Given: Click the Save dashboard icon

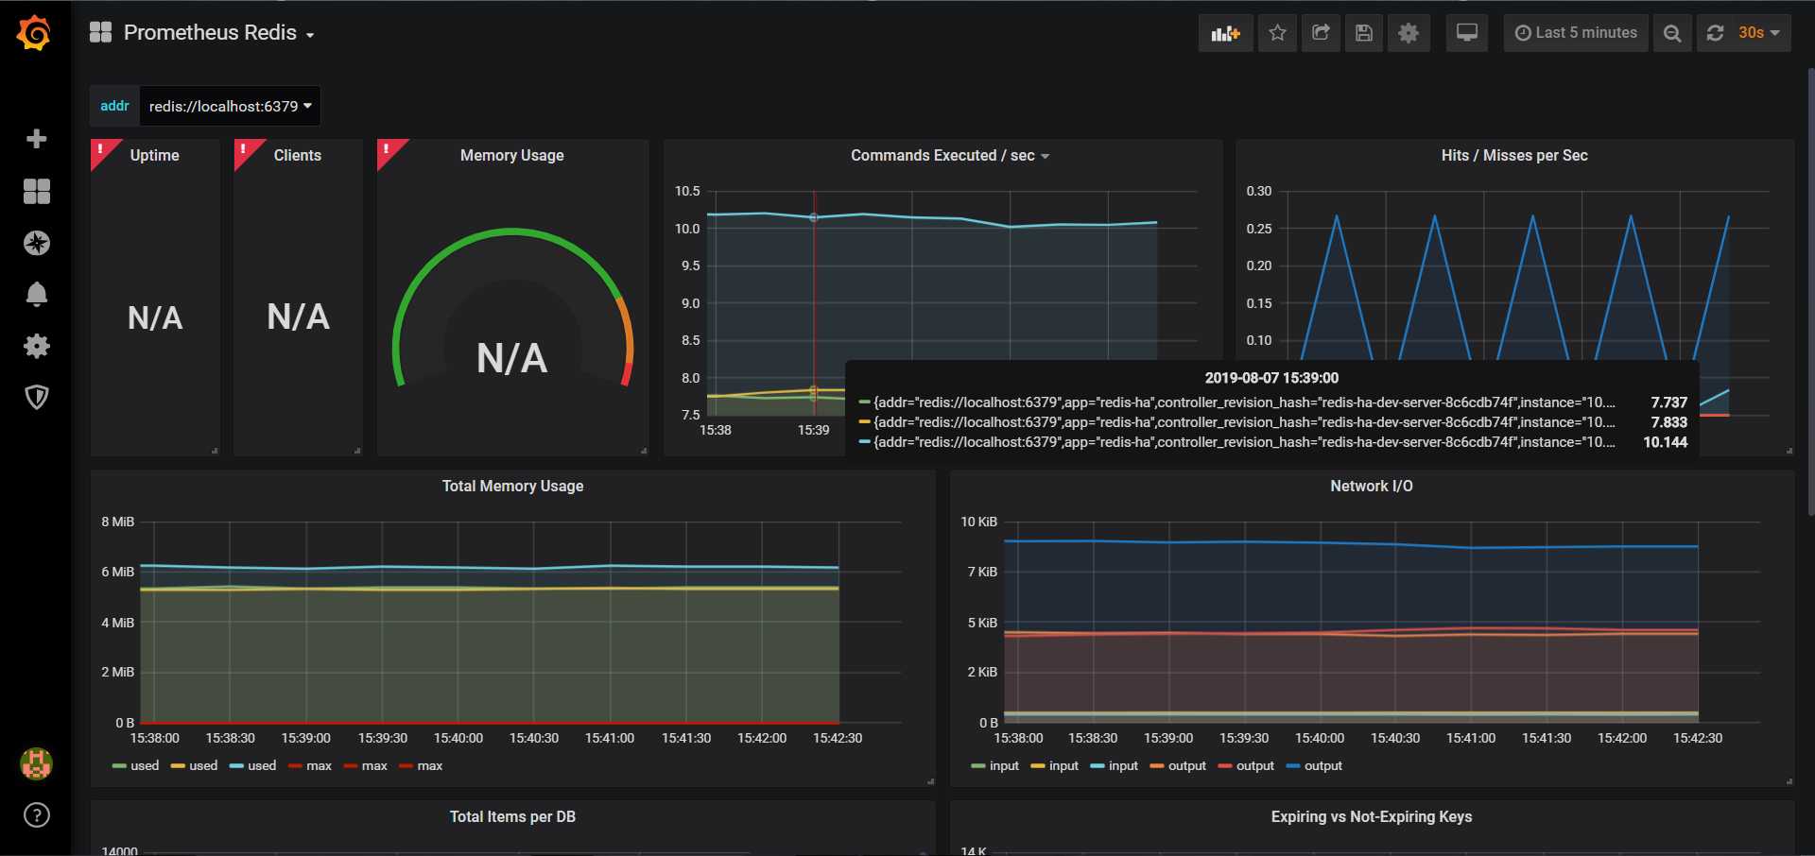Looking at the screenshot, I should [x=1364, y=33].
